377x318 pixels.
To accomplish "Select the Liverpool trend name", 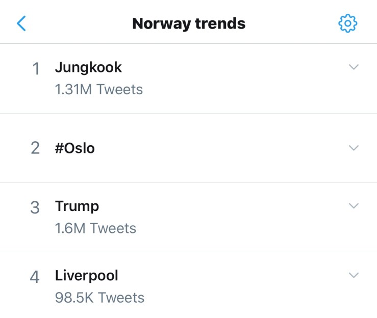I will coord(86,276).
